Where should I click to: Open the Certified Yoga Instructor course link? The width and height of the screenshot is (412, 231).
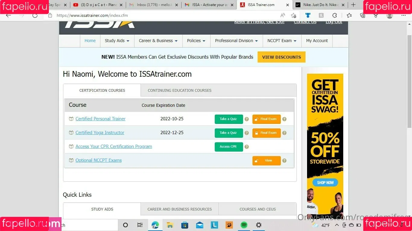[x=100, y=133]
